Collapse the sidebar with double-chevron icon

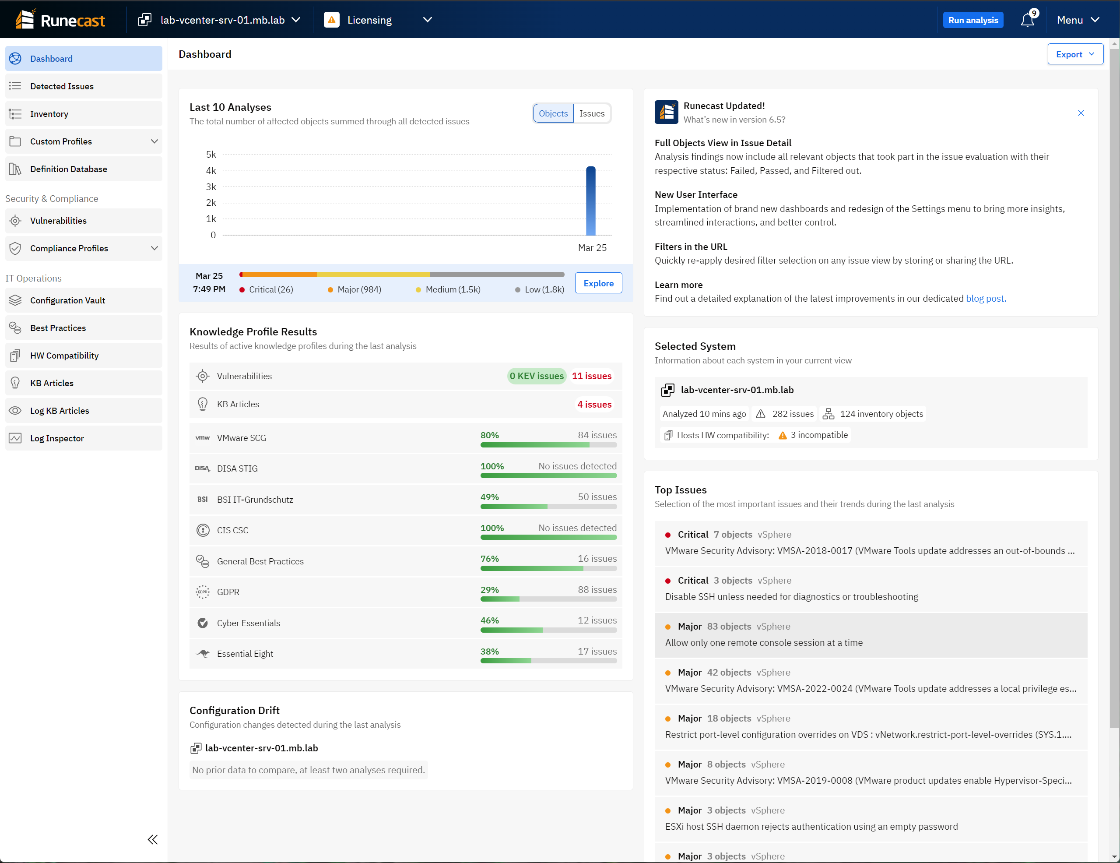tap(153, 839)
